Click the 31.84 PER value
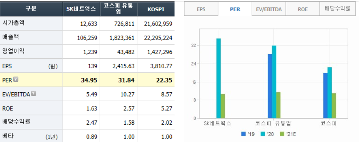This screenshot has width=360, height=142. click(x=126, y=80)
